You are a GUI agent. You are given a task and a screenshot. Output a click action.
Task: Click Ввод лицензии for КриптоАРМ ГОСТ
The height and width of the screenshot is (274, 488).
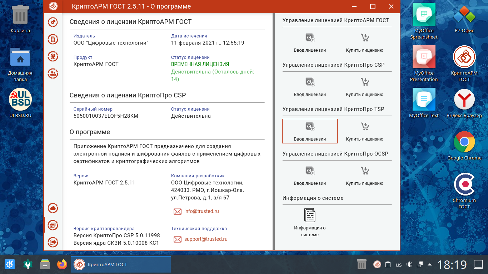coord(310,42)
